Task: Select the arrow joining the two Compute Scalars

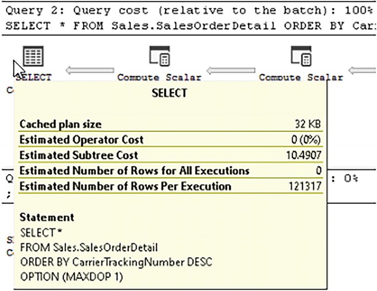Action: pyautogui.click(x=230, y=70)
